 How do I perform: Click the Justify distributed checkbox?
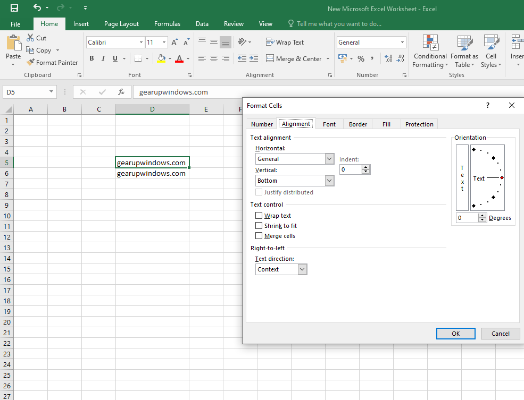(x=259, y=192)
